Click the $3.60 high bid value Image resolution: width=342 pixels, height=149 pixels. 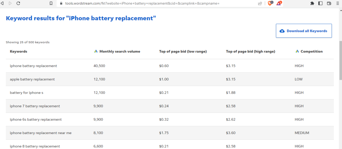pos(231,133)
